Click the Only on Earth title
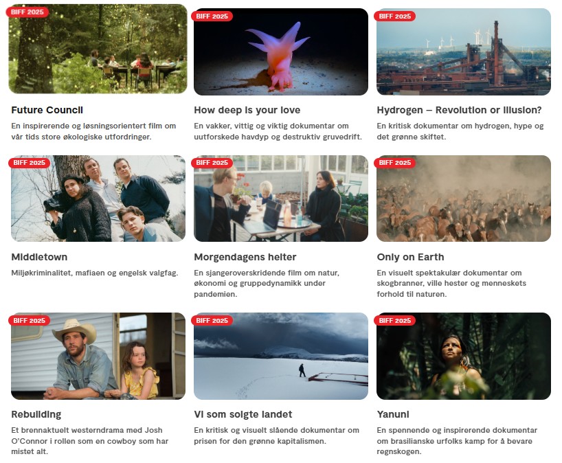The width and height of the screenshot is (562, 463). [410, 257]
